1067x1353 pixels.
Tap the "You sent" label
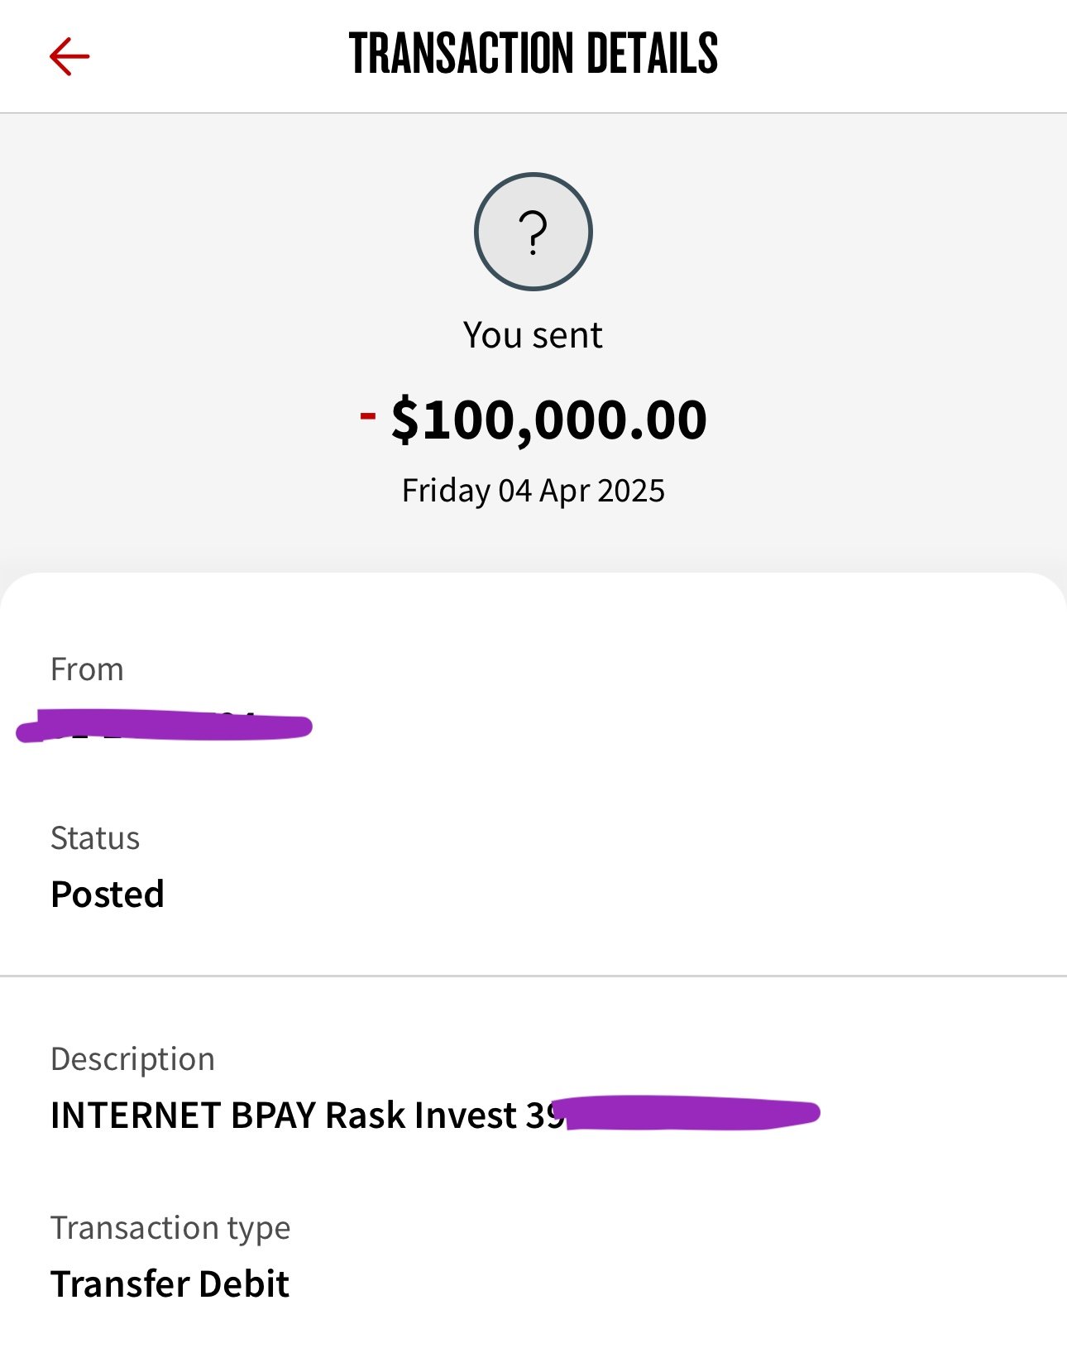coord(533,335)
